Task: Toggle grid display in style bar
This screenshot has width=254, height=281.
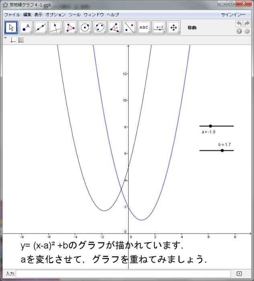Action: pyautogui.click(x=21, y=40)
